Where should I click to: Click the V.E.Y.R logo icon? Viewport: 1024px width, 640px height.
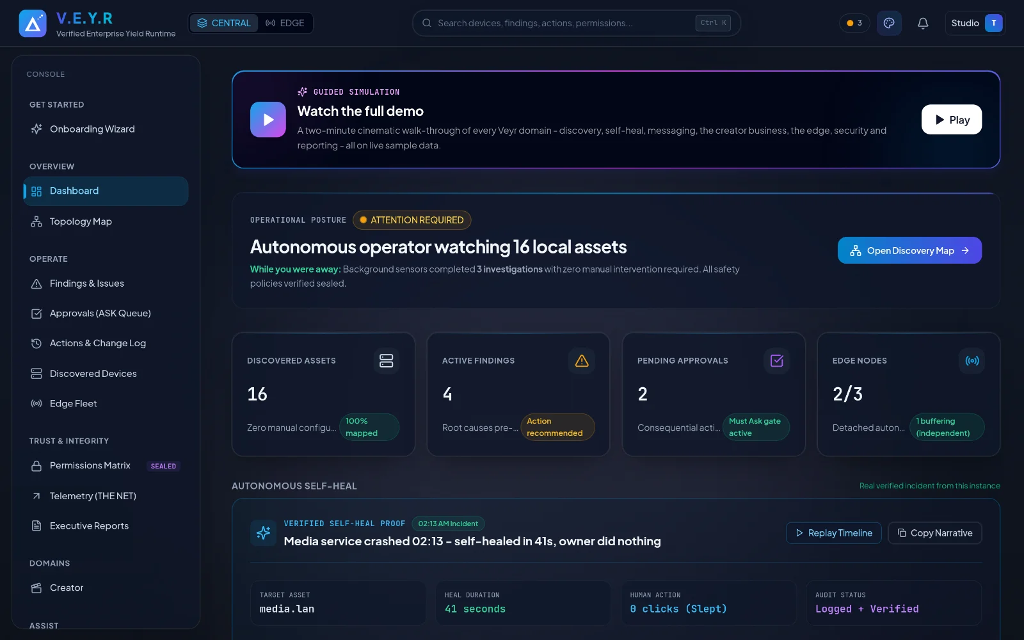pyautogui.click(x=33, y=24)
